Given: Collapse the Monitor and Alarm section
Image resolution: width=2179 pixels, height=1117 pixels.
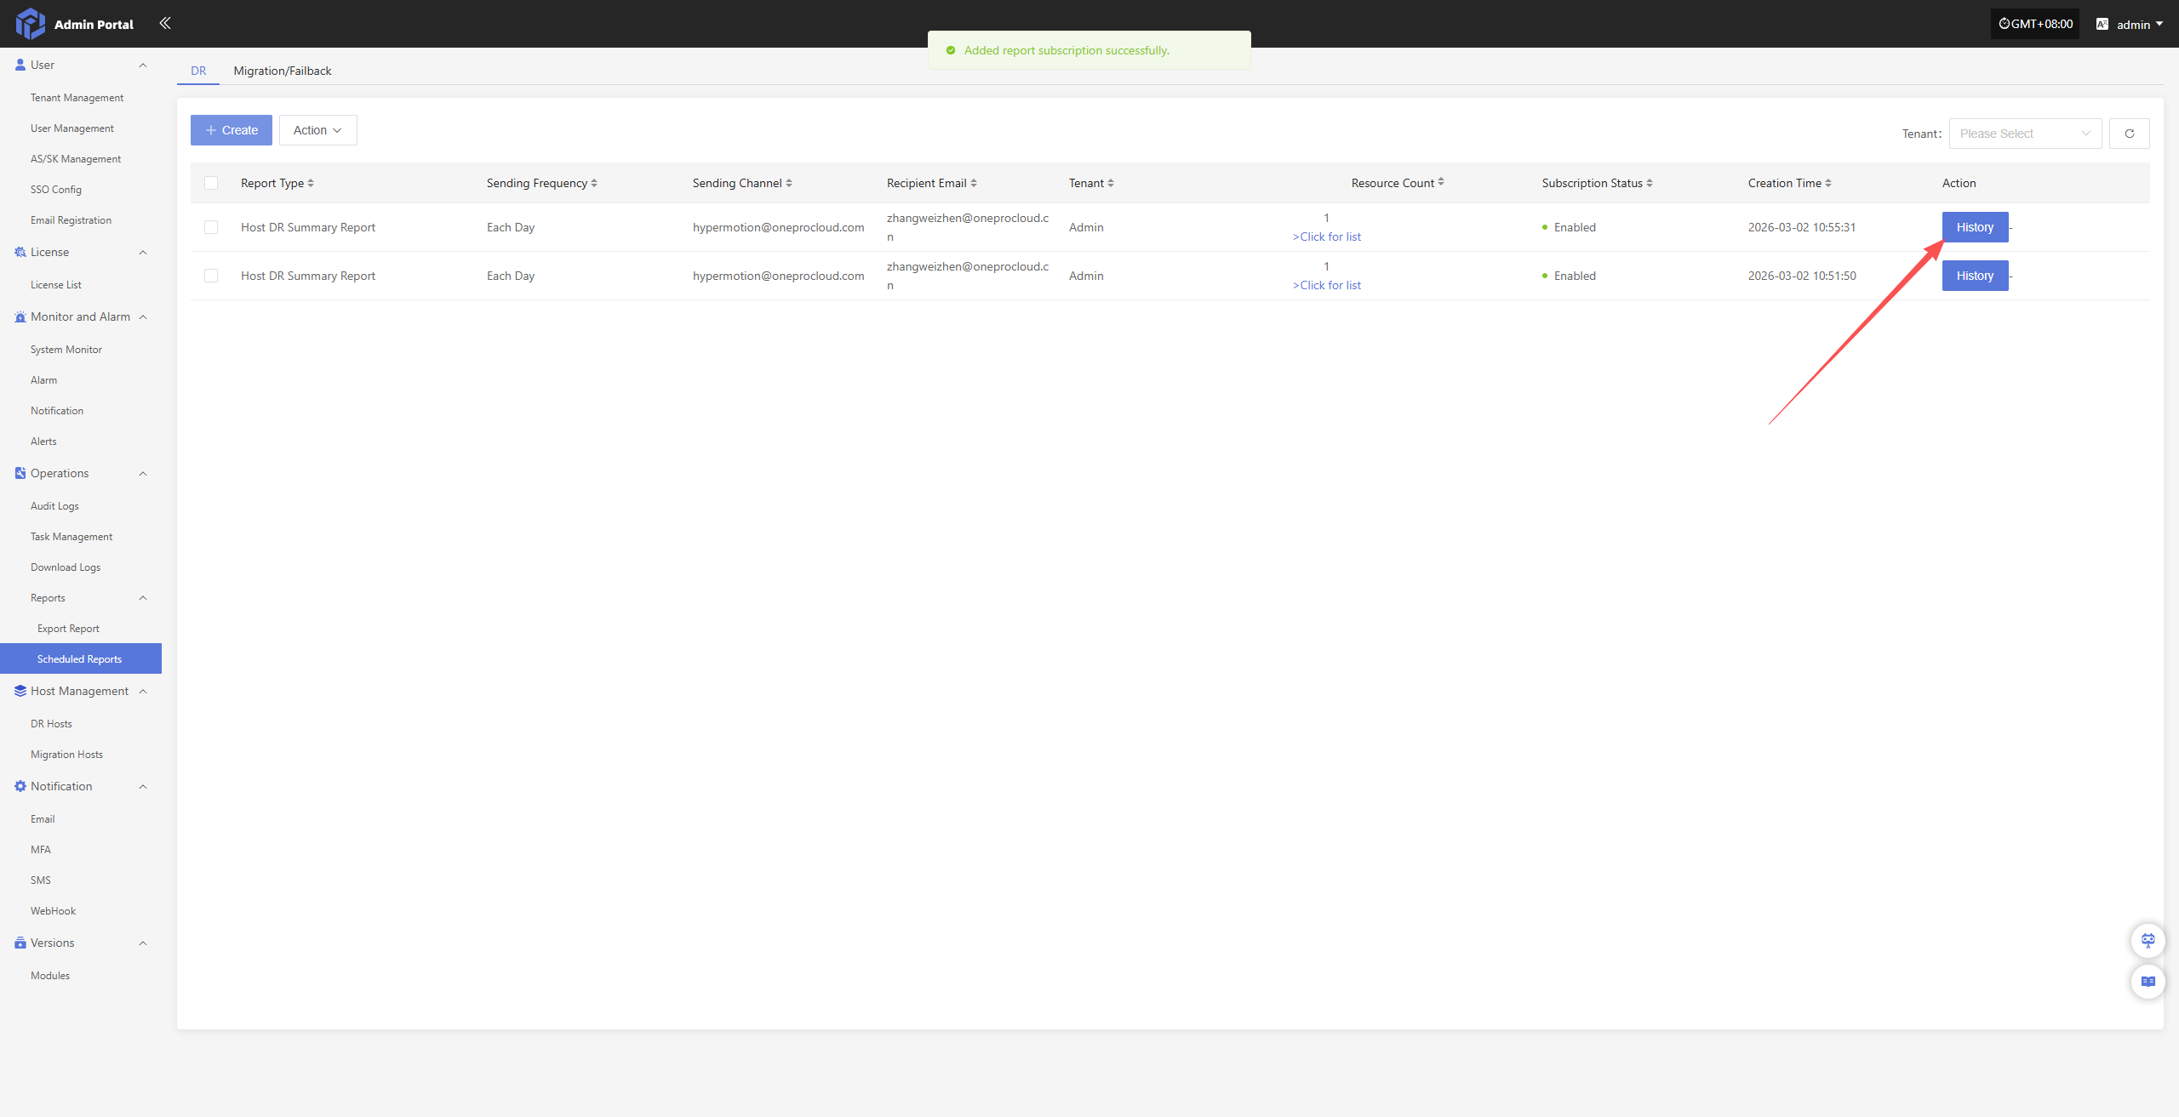Looking at the screenshot, I should pos(143,317).
